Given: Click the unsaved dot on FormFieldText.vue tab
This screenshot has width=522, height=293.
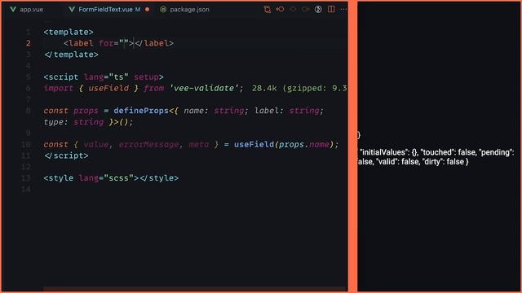Looking at the screenshot, I should click(147, 10).
